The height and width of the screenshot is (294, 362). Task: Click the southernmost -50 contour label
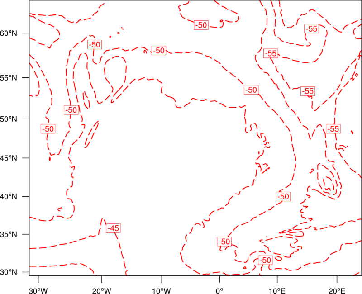coord(265,261)
